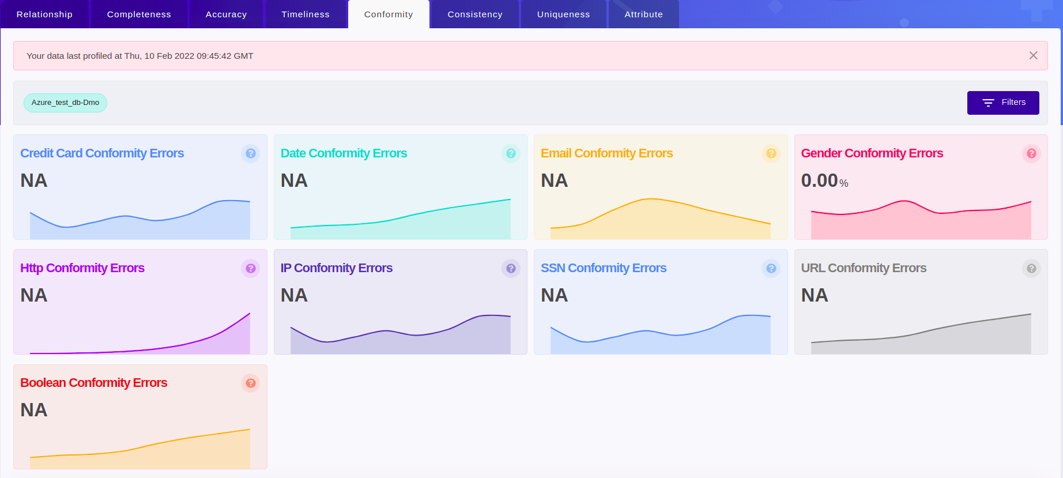Image resolution: width=1063 pixels, height=478 pixels.
Task: Open help icon on Http Conformity Errors
Action: [250, 268]
